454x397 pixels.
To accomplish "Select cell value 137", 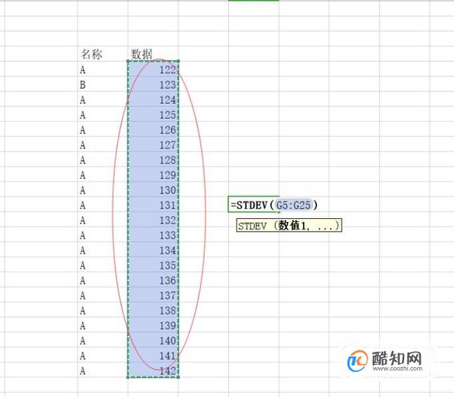I will 153,295.
